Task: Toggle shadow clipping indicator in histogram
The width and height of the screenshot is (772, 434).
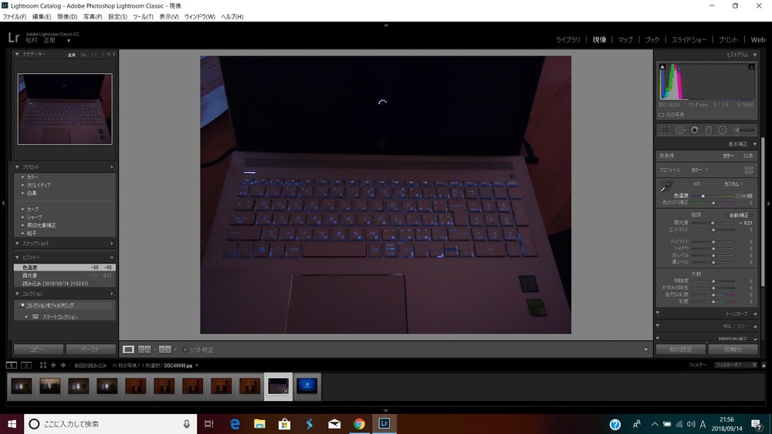Action: [x=662, y=66]
